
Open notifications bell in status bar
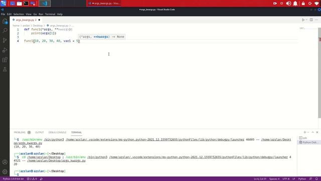point(316,179)
